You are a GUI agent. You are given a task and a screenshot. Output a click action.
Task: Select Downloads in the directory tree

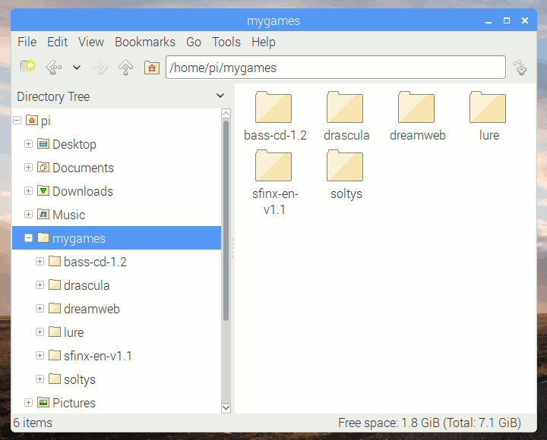coord(82,191)
